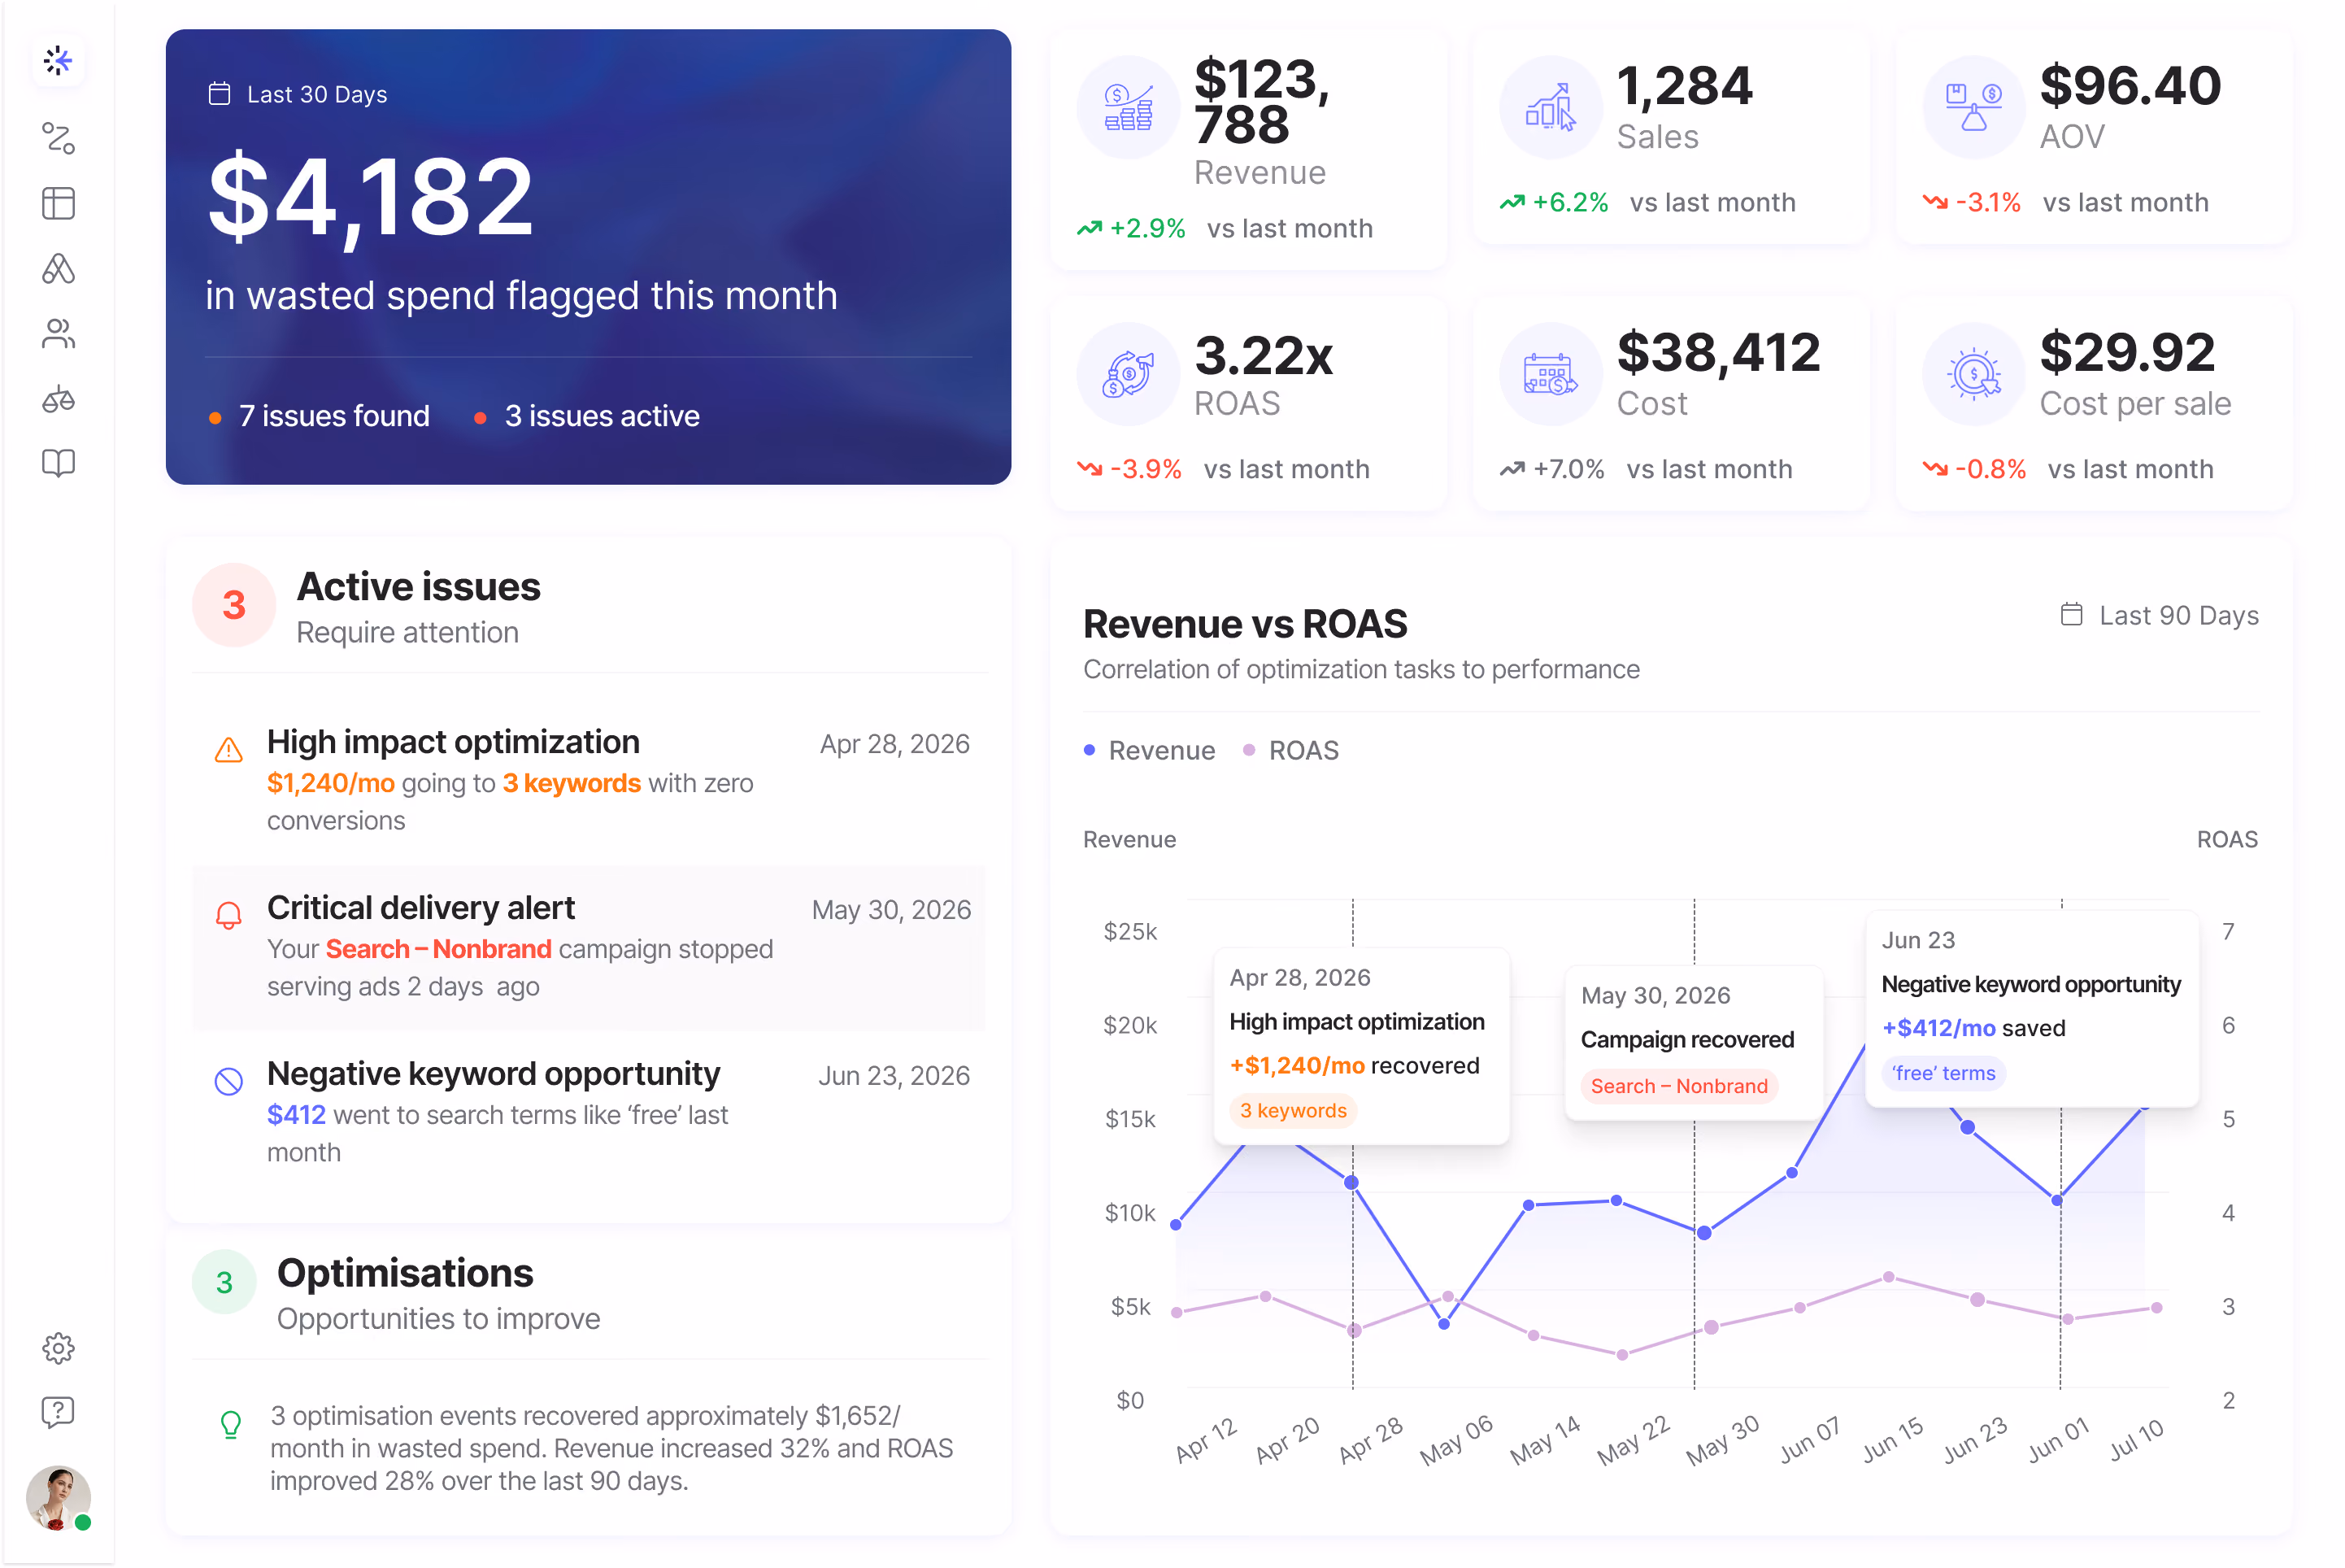Click the Revenue metric card icon
Image resolution: width=2345 pixels, height=1568 pixels.
(x=1129, y=107)
